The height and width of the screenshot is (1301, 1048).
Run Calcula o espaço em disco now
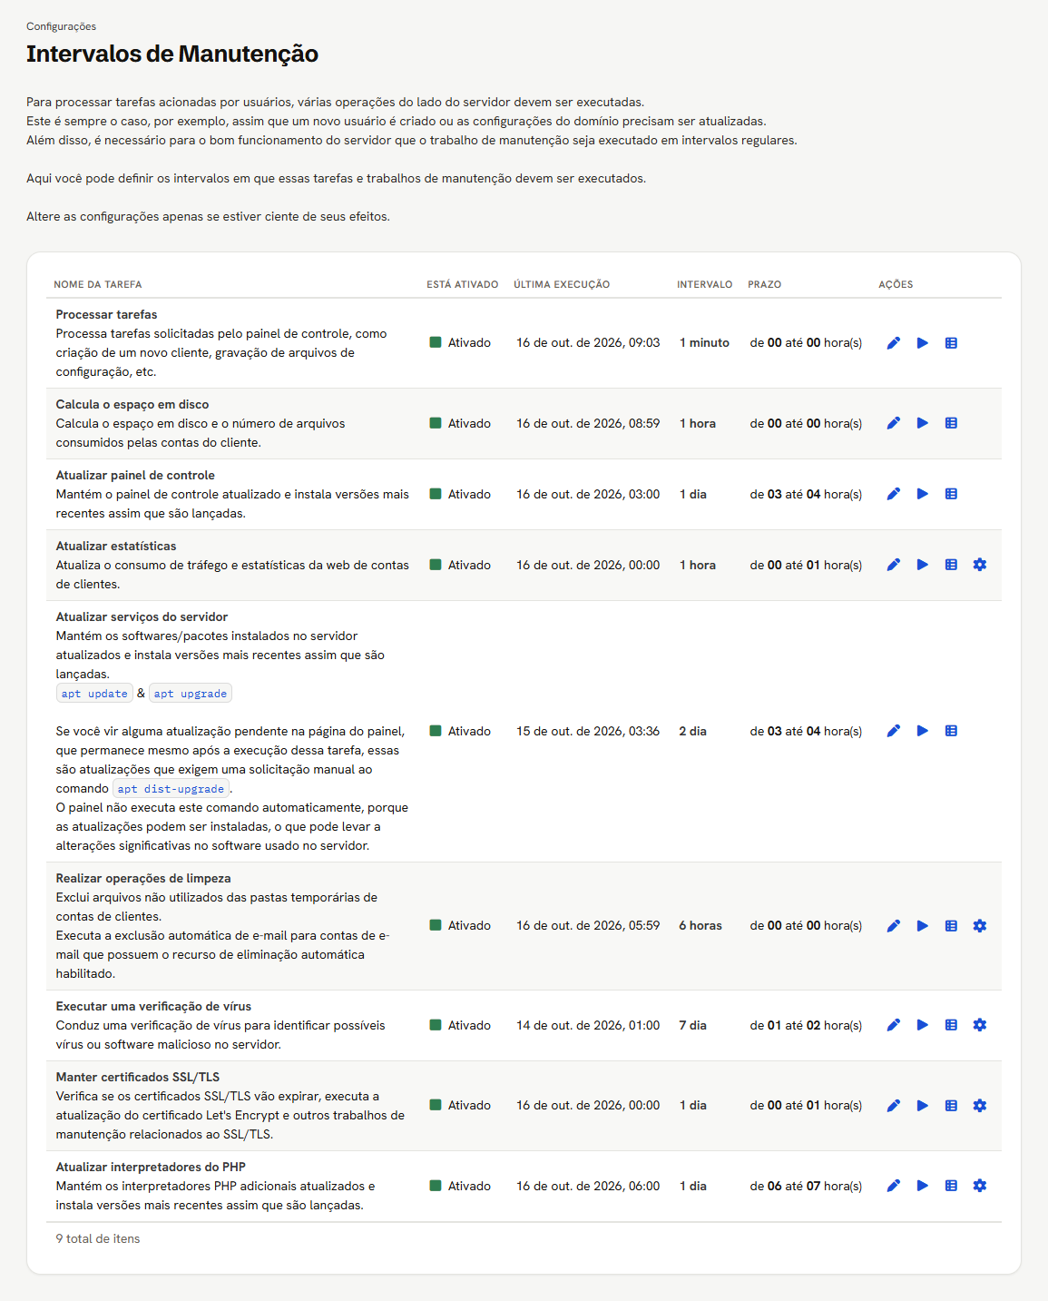923,423
